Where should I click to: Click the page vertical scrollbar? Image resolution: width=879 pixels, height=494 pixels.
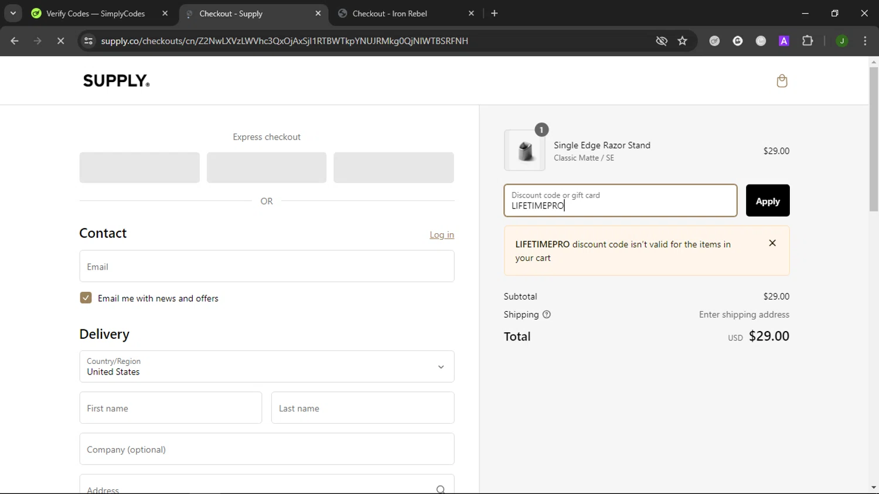pyautogui.click(x=874, y=139)
